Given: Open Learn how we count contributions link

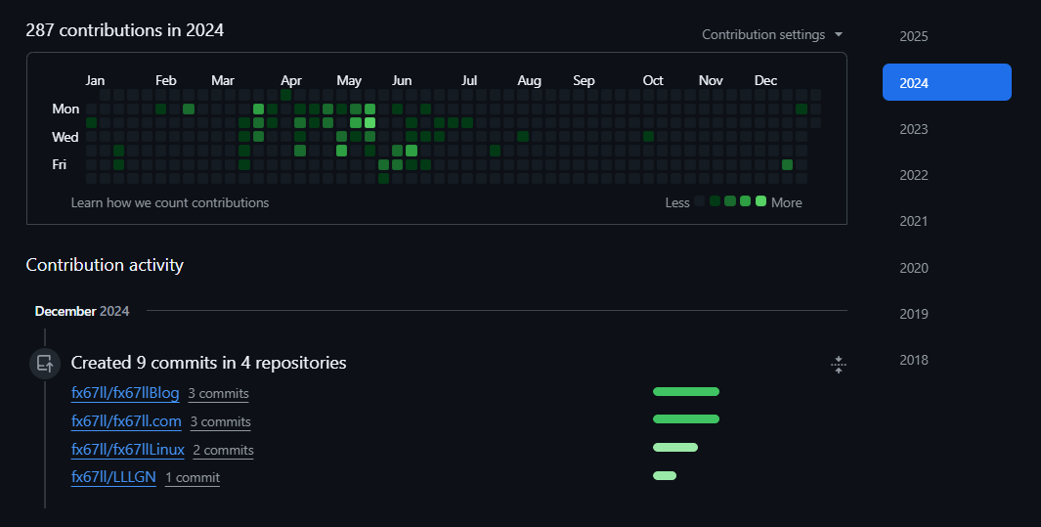Looking at the screenshot, I should [170, 202].
